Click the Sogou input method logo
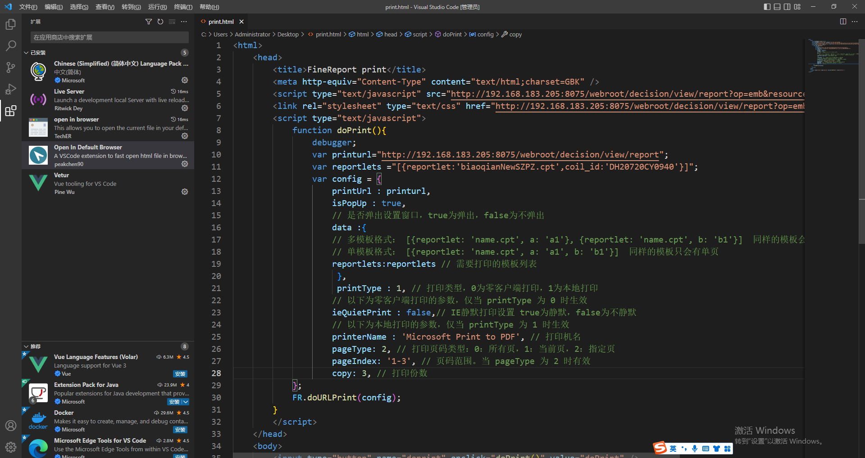 coord(660,448)
